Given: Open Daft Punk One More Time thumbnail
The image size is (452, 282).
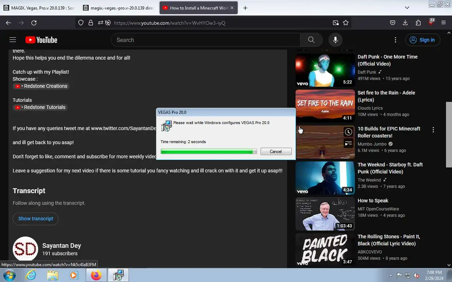Looking at the screenshot, I should (325, 70).
